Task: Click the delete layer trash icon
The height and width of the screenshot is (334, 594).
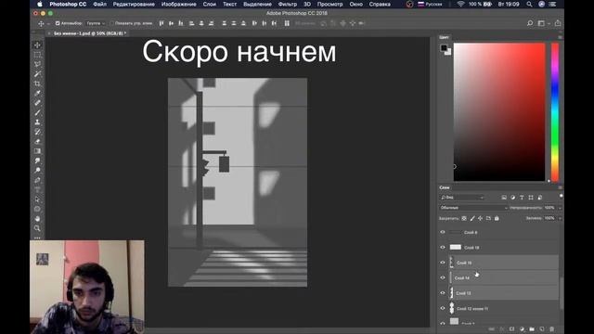Action: (x=551, y=329)
